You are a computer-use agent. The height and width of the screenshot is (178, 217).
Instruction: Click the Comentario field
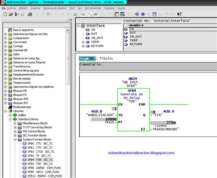148,66
